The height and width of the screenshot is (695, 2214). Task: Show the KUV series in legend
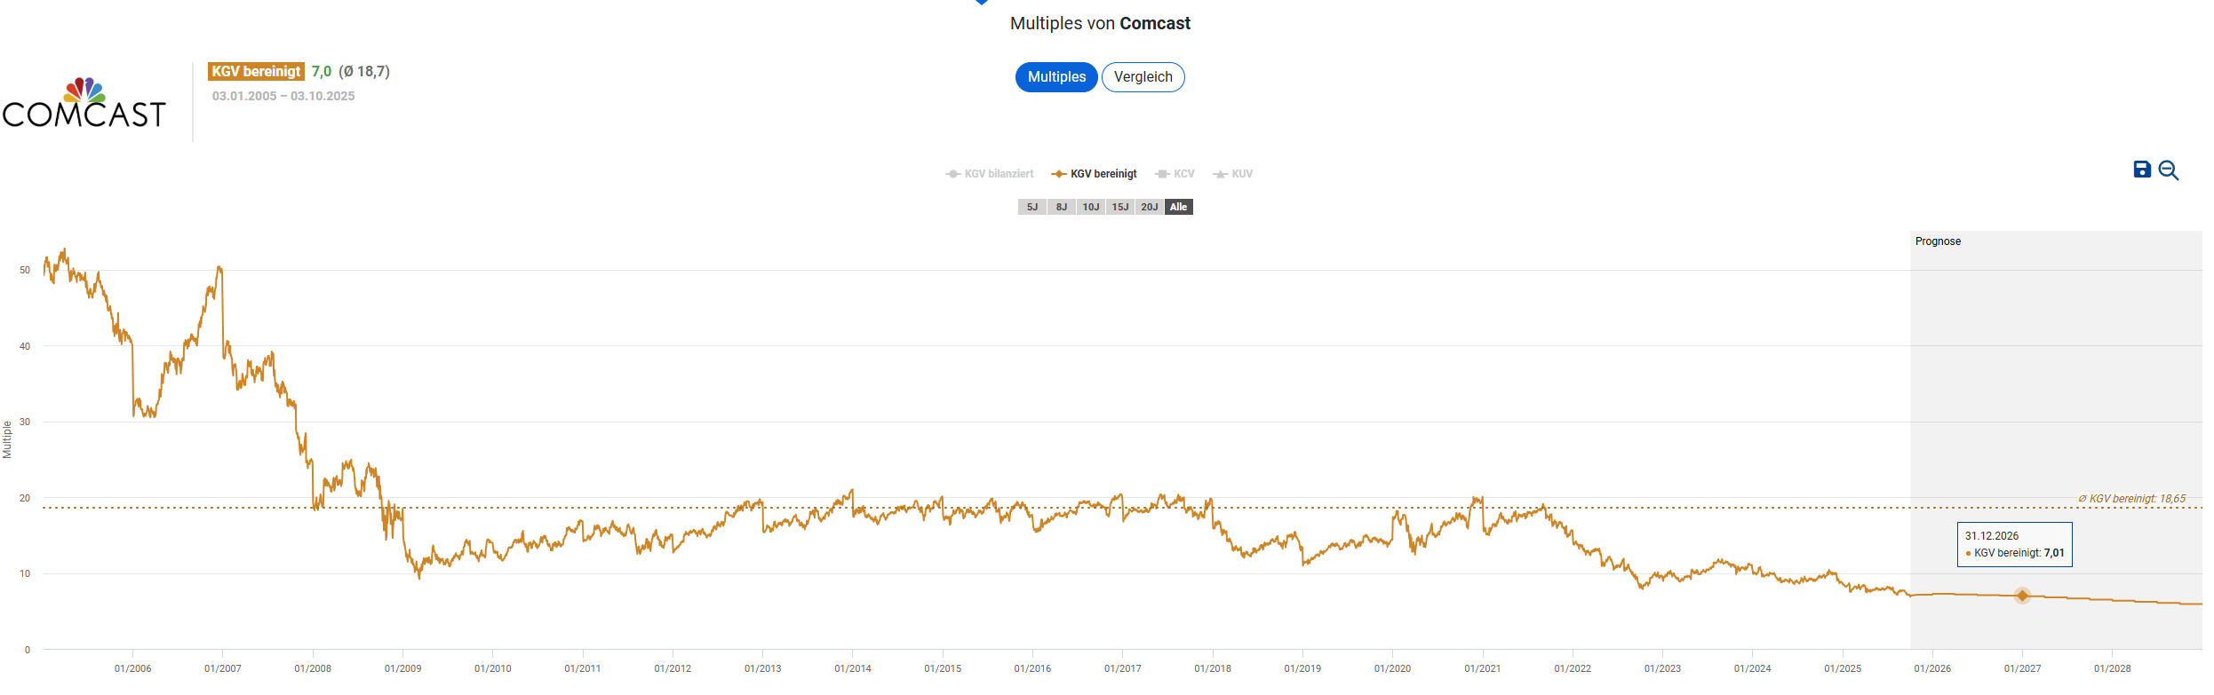pyautogui.click(x=1233, y=174)
